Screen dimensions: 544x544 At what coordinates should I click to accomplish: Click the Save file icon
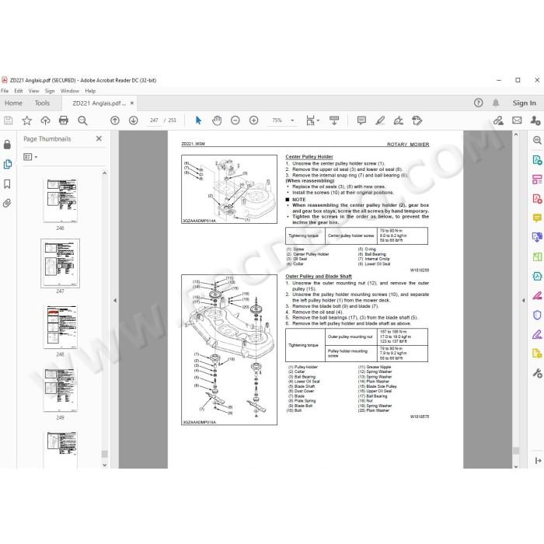pyautogui.click(x=9, y=120)
